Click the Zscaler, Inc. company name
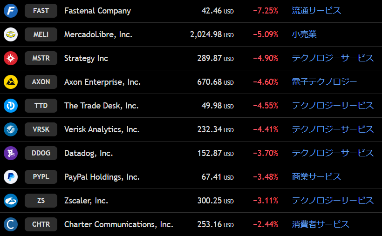 coord(86,201)
